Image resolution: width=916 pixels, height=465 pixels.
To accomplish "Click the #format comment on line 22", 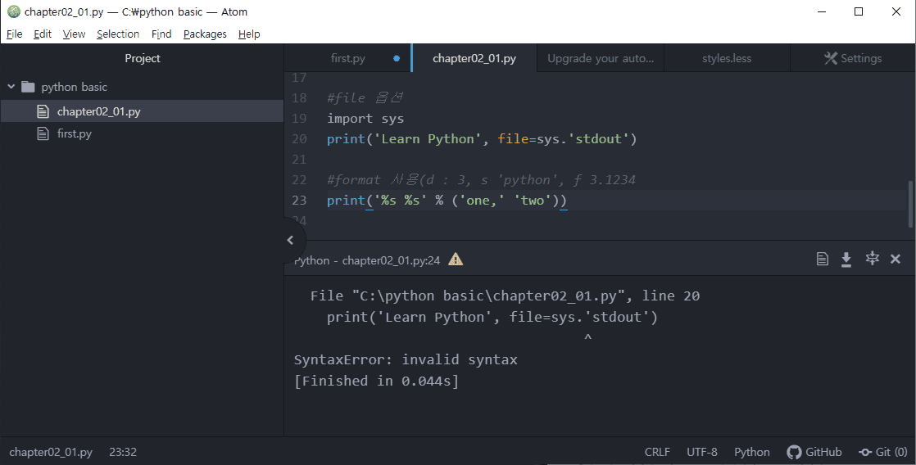I will 481,180.
